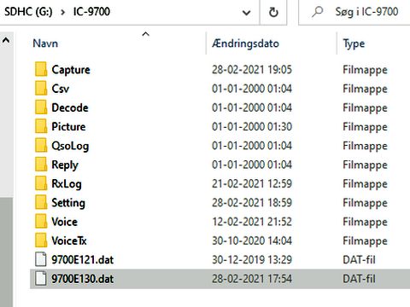The image size is (410, 307).
Task: Click the Capture folder icon
Action: [x=41, y=70]
